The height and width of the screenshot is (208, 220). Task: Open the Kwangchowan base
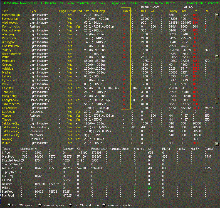[11, 30]
